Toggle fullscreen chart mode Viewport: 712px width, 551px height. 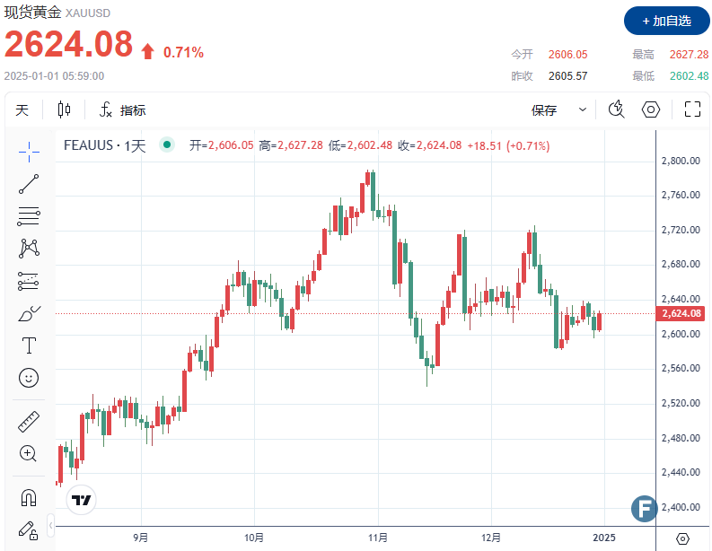point(692,109)
